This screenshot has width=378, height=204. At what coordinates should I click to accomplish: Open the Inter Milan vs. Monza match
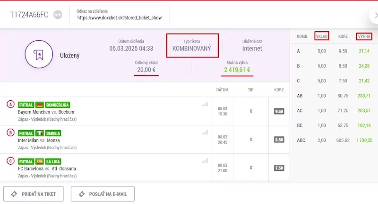(x=39, y=140)
